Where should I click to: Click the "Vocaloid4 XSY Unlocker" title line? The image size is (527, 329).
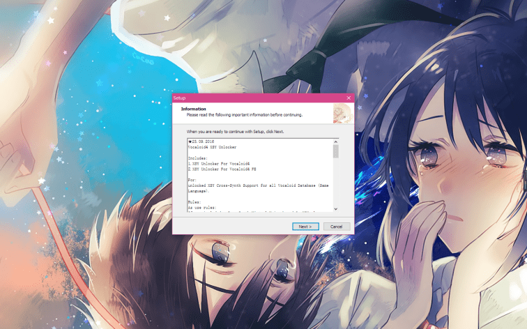click(212, 148)
